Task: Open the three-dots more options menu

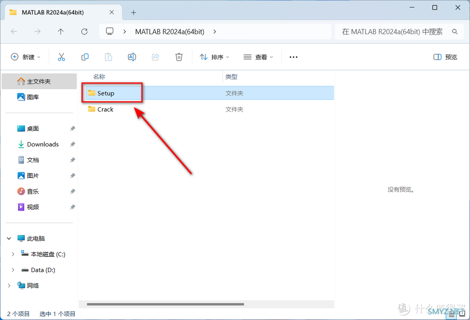Action: (x=293, y=57)
